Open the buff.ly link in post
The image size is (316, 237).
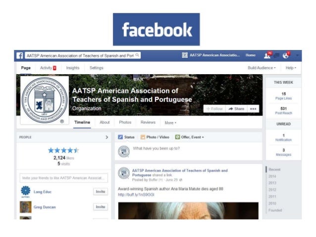click(136, 195)
